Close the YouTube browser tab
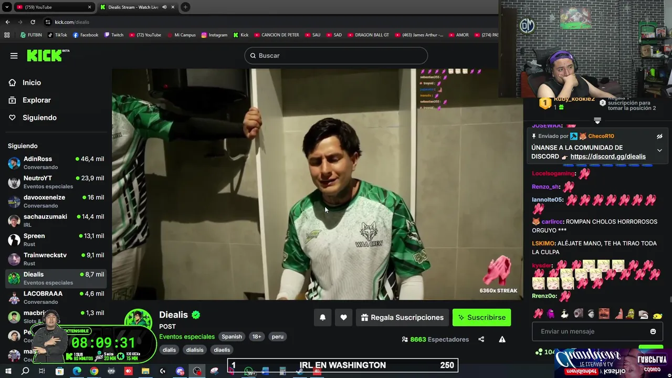Image resolution: width=672 pixels, height=378 pixels. [89, 7]
